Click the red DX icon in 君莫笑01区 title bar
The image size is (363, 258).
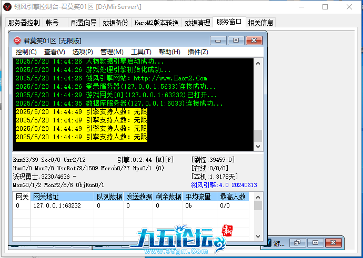pyautogui.click(x=17, y=40)
